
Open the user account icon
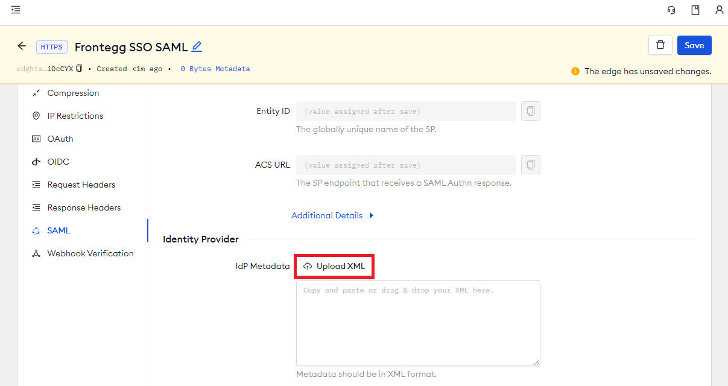point(719,10)
